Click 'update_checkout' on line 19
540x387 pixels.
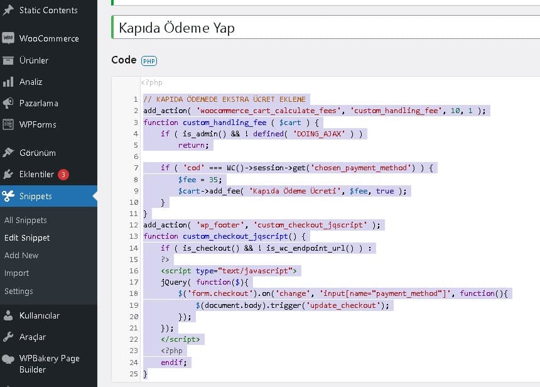(343, 305)
